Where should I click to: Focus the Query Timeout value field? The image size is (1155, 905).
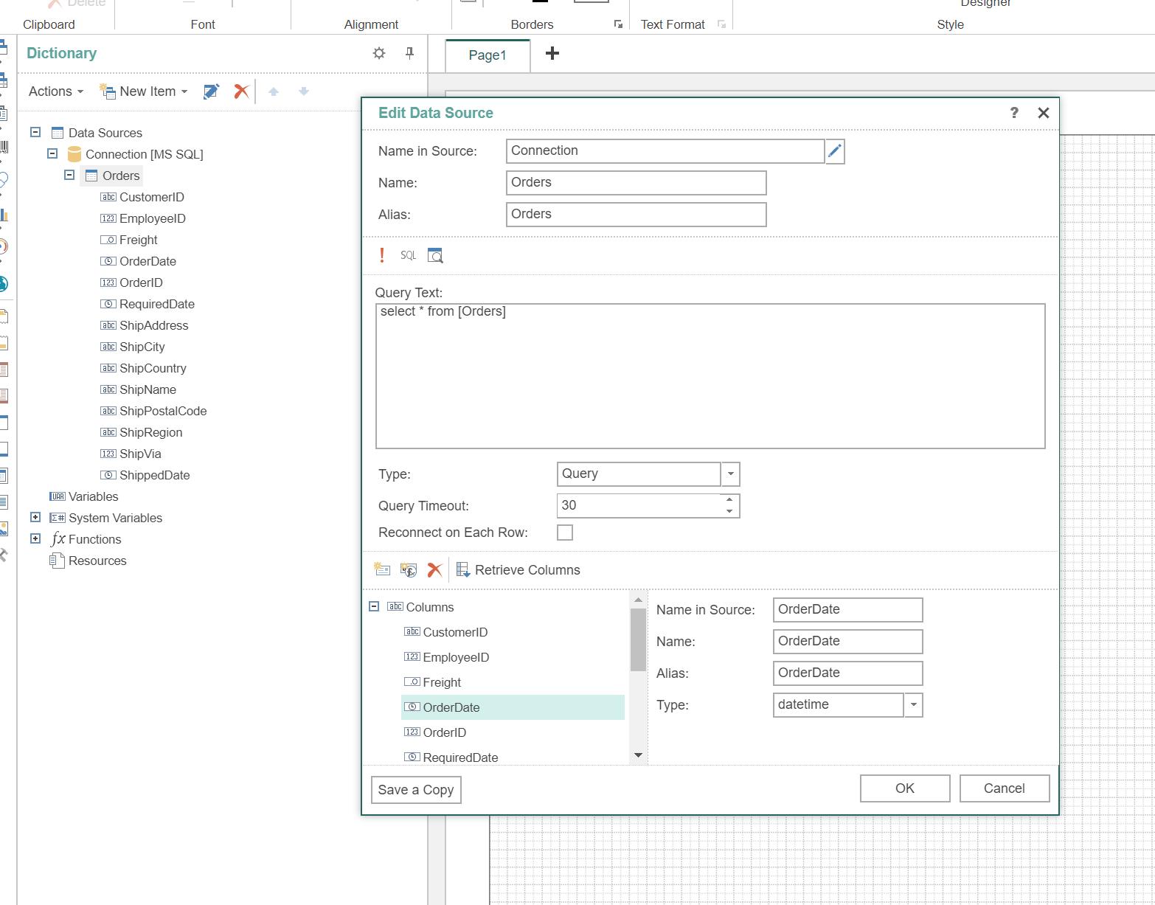[x=639, y=506]
